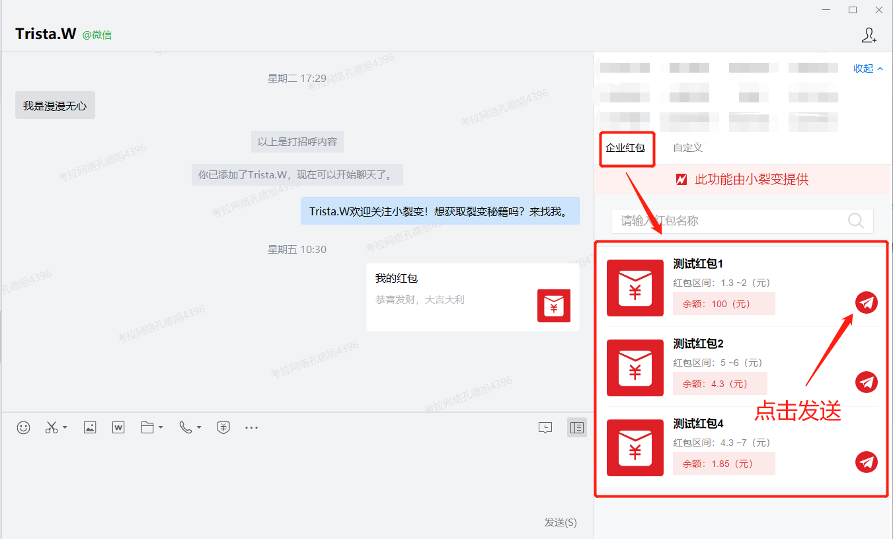Click the folder file icon
The height and width of the screenshot is (539, 893).
coord(147,427)
